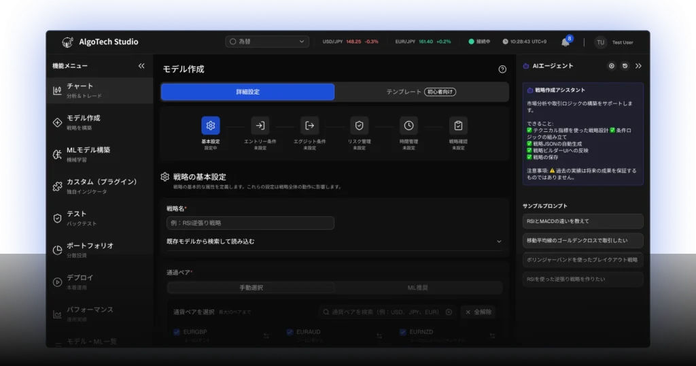Click the ポートフォリオ pie chart icon
The height and width of the screenshot is (366, 696).
pos(57,250)
